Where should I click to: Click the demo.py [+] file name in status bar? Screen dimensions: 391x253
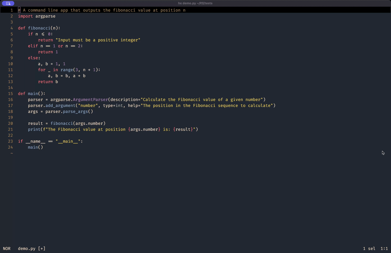coord(32,248)
